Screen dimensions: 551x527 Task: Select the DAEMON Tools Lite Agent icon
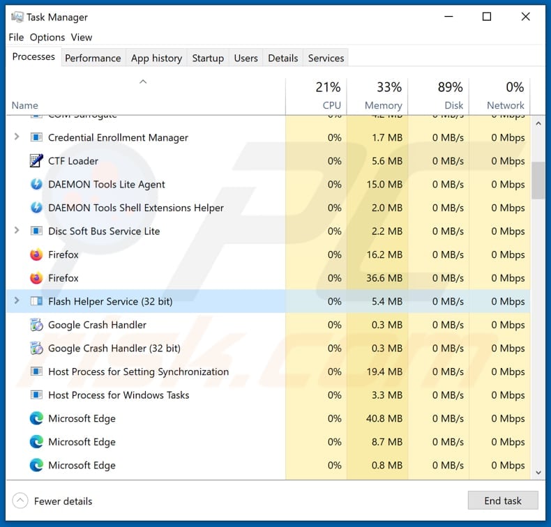point(36,185)
